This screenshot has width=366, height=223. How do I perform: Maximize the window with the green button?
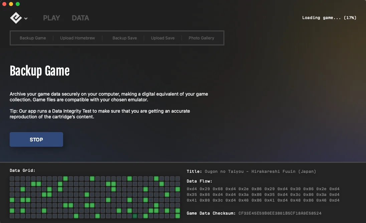click(x=18, y=4)
